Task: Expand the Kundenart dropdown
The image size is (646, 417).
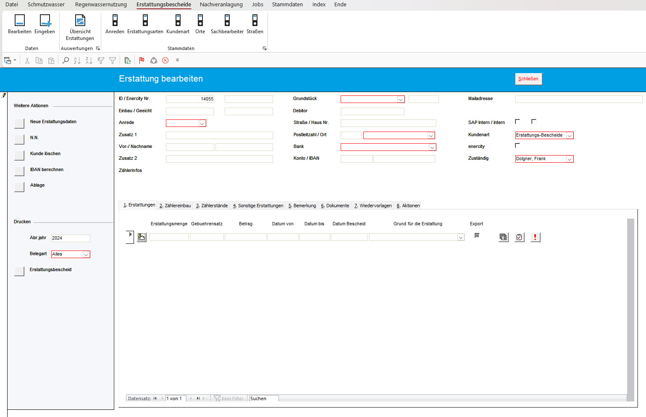Action: point(570,135)
